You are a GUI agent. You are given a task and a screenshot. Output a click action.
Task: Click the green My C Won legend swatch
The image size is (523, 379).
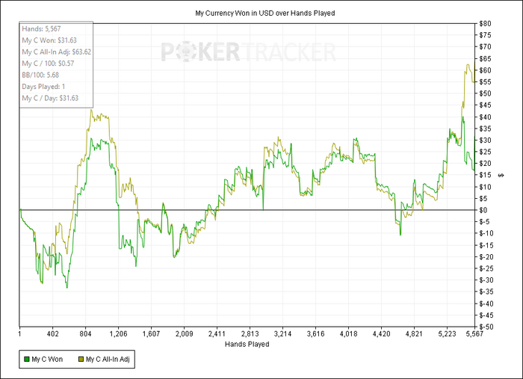click(27, 360)
